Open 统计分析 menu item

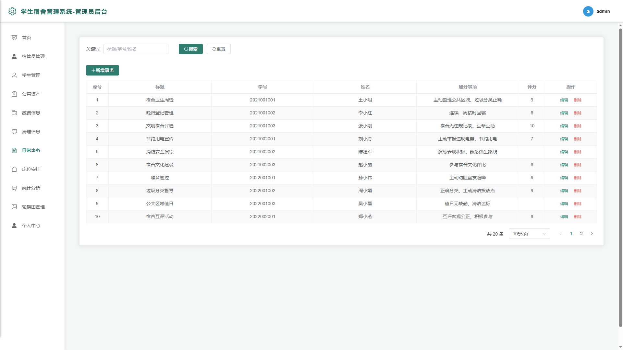tap(32, 188)
